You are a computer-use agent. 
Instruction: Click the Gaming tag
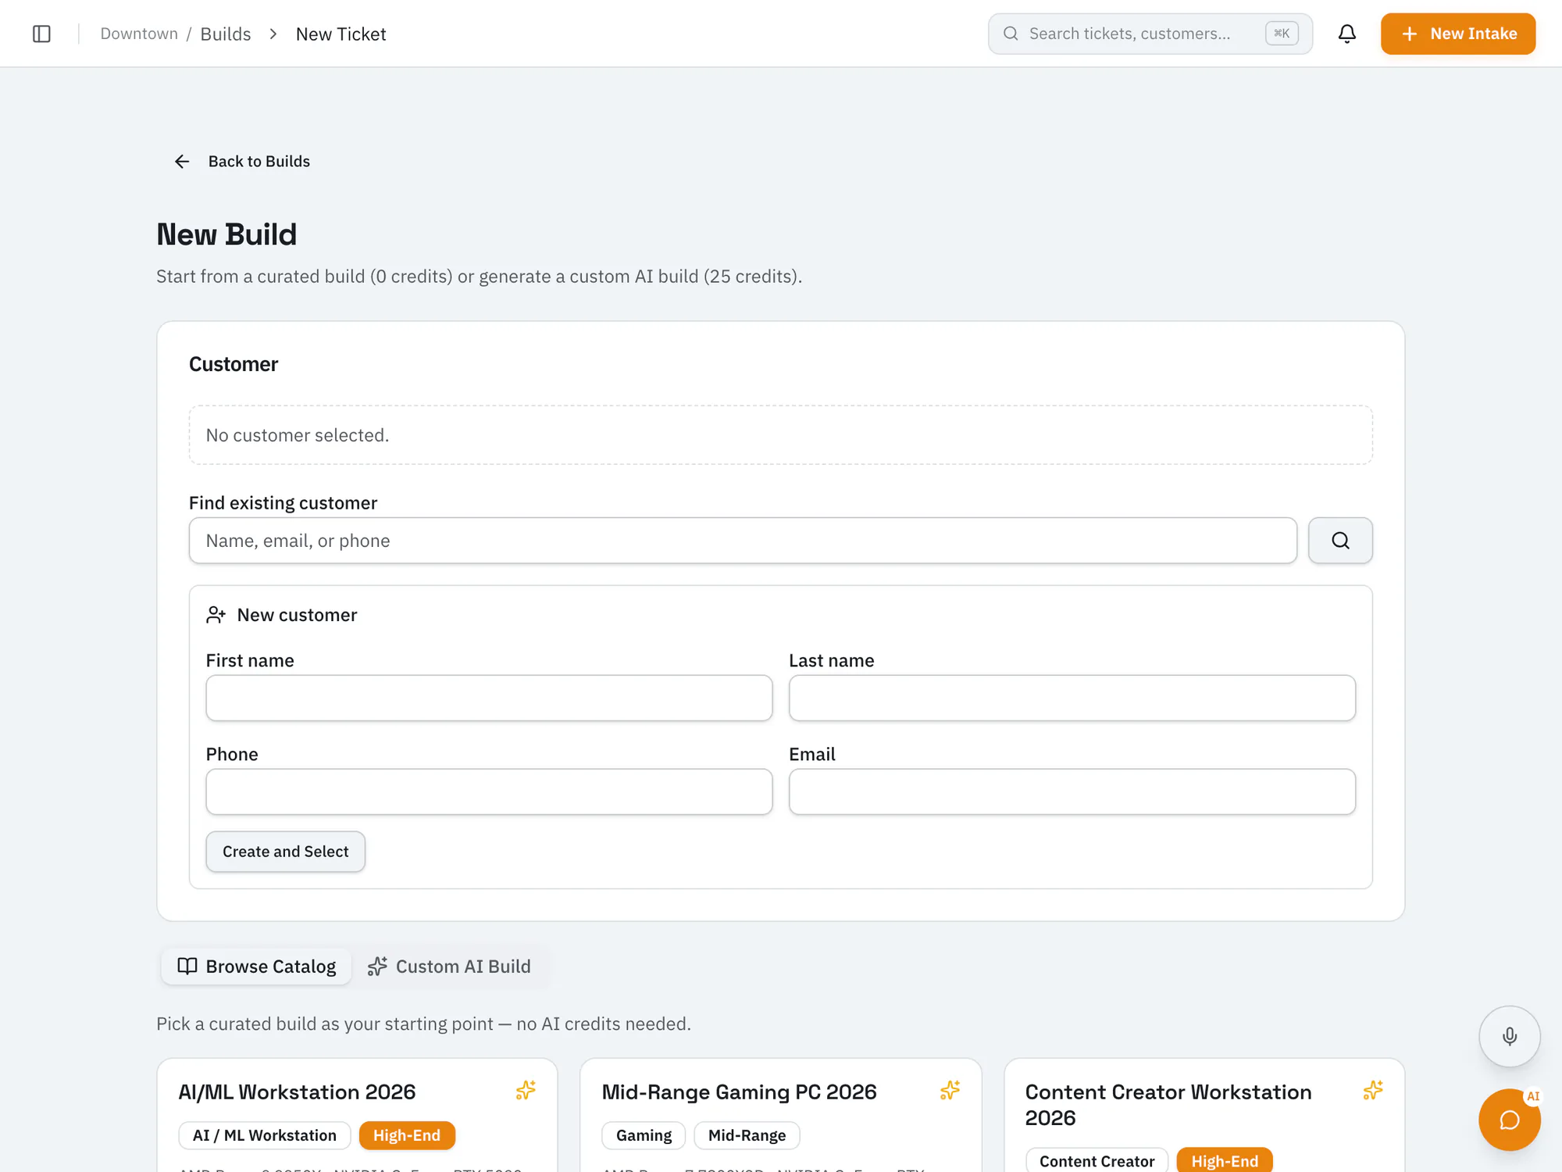644,1135
